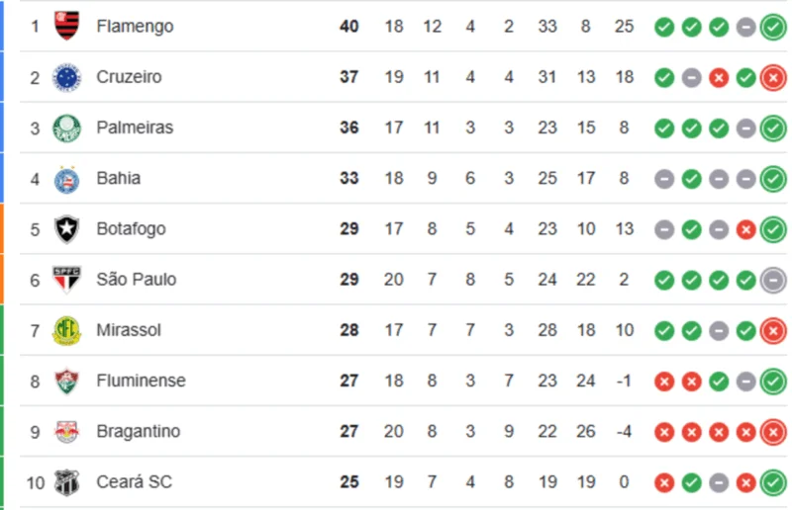Click Flamengo's 40 points value

(348, 26)
